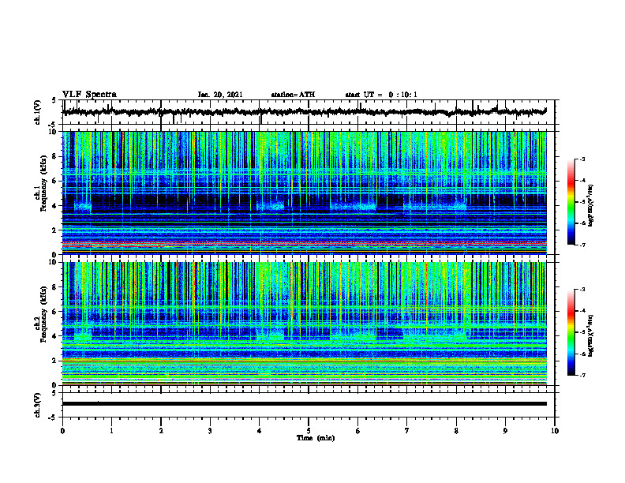Click the "1" tick on the time axis

[x=111, y=431]
